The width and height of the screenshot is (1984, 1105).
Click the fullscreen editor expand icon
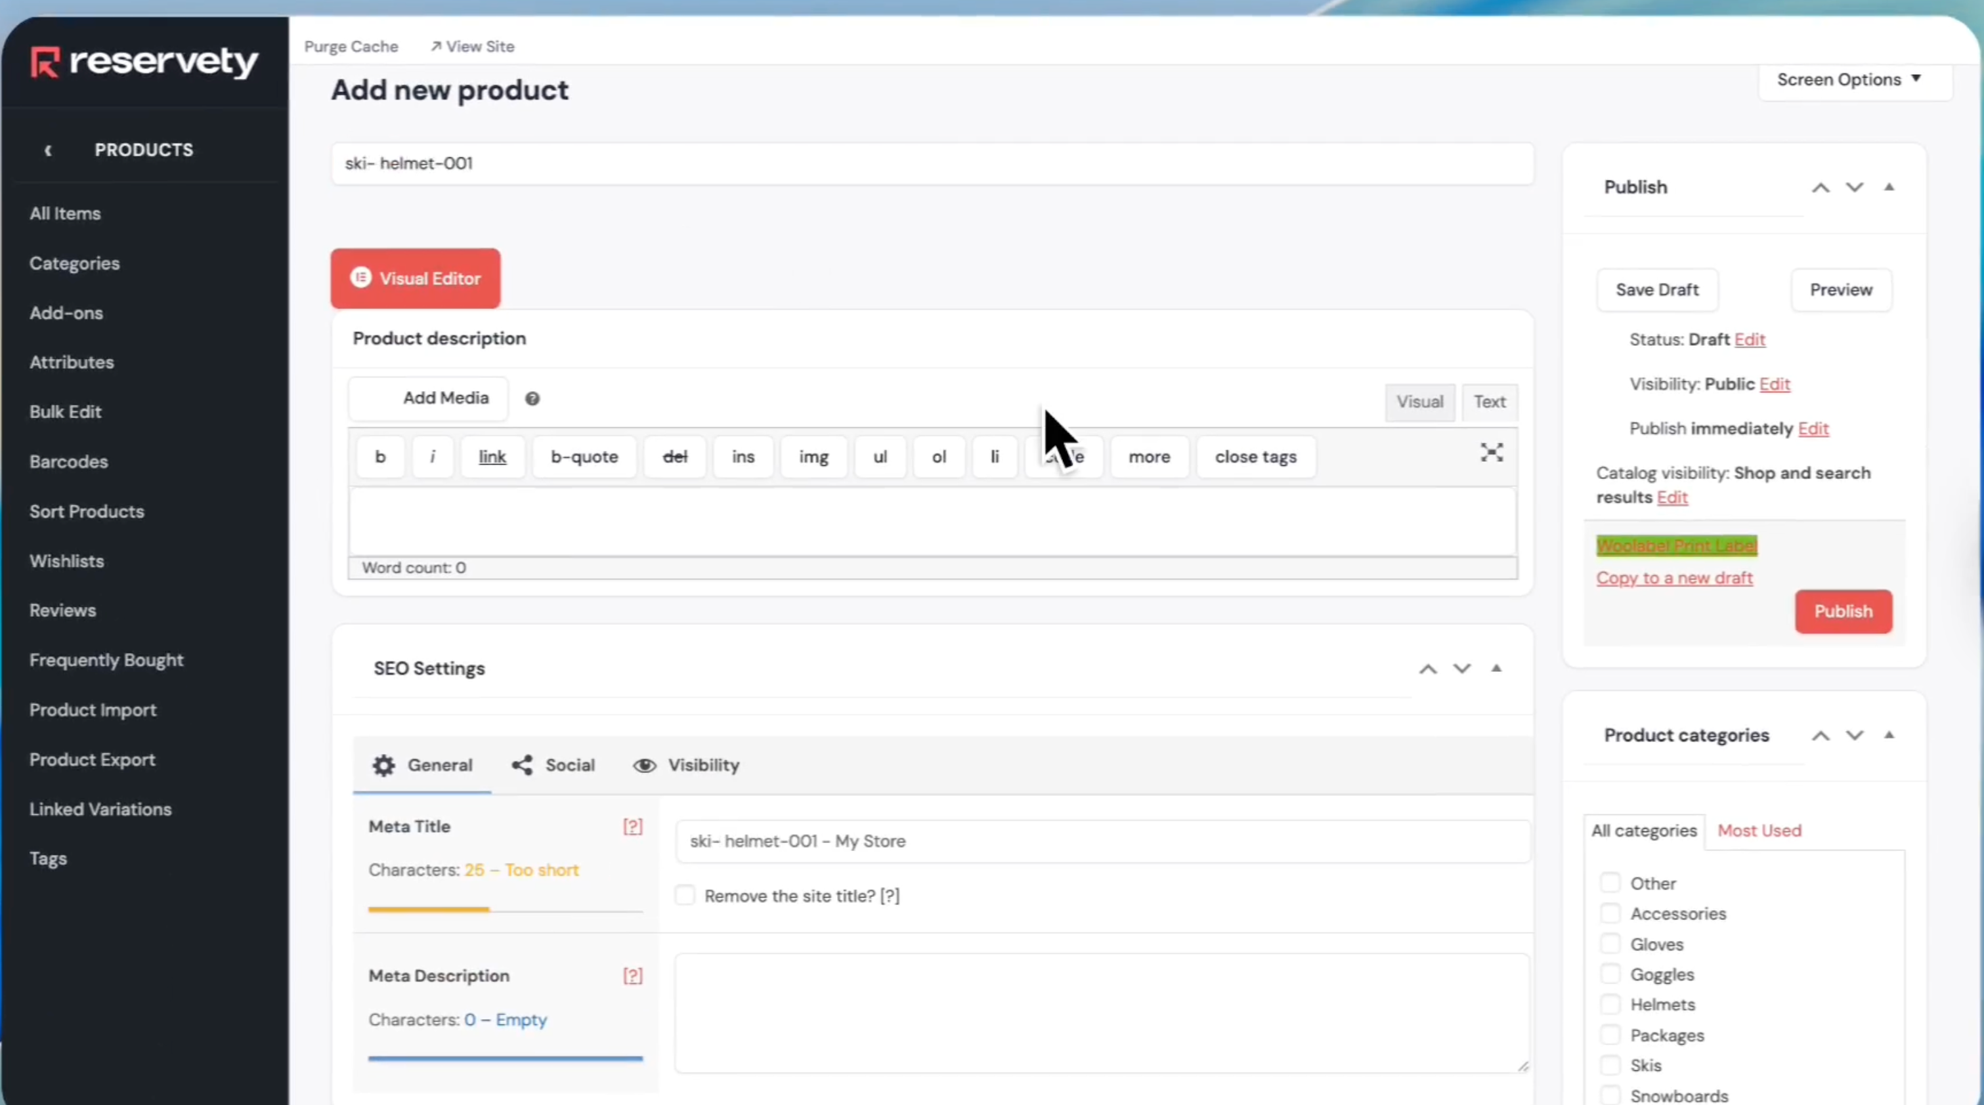coord(1491,453)
